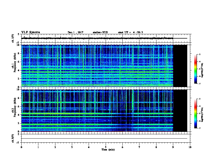This screenshot has width=214, height=165.
Task: Click the "VLF Spectra" title text
Action: click(31, 32)
